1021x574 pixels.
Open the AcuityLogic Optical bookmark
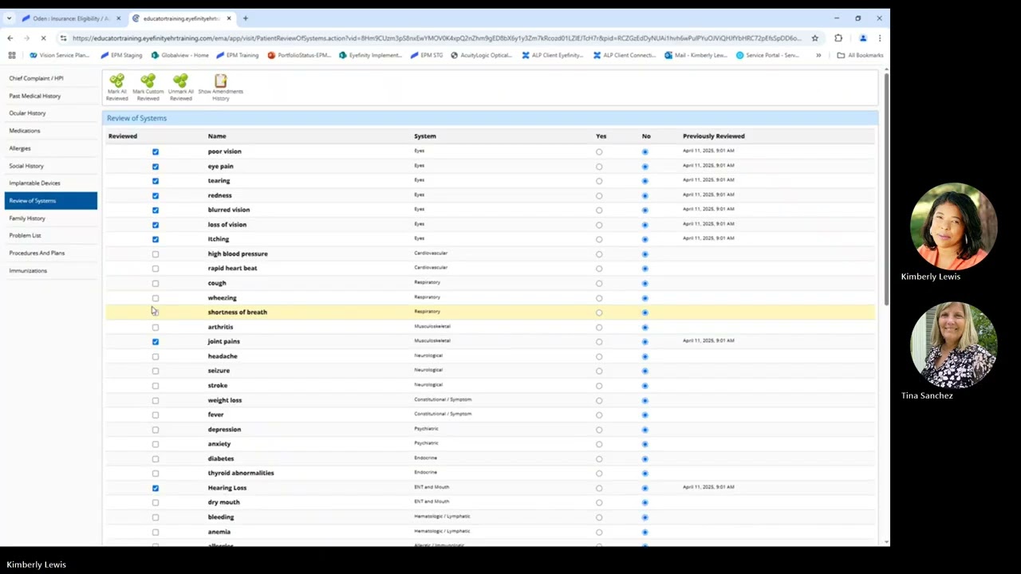click(482, 55)
